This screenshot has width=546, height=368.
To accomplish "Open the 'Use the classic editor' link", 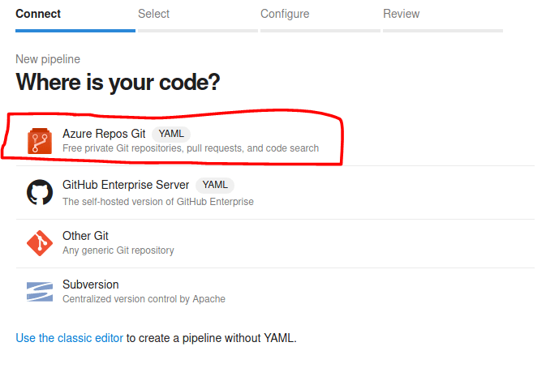I will point(70,338).
